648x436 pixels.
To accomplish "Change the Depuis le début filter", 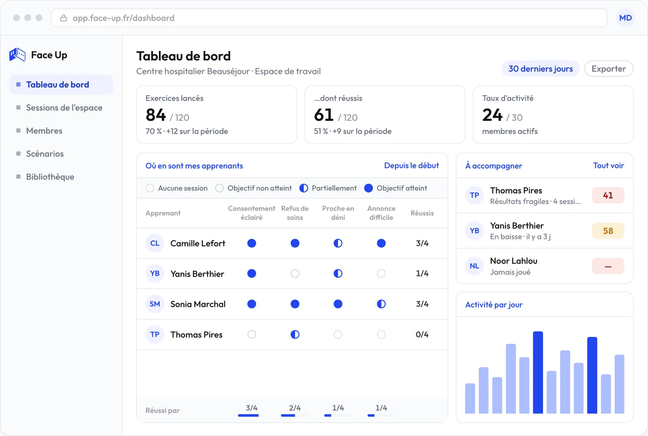I will tap(411, 165).
